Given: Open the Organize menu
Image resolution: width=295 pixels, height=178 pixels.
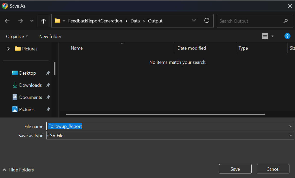Looking at the screenshot, I should click(x=17, y=36).
